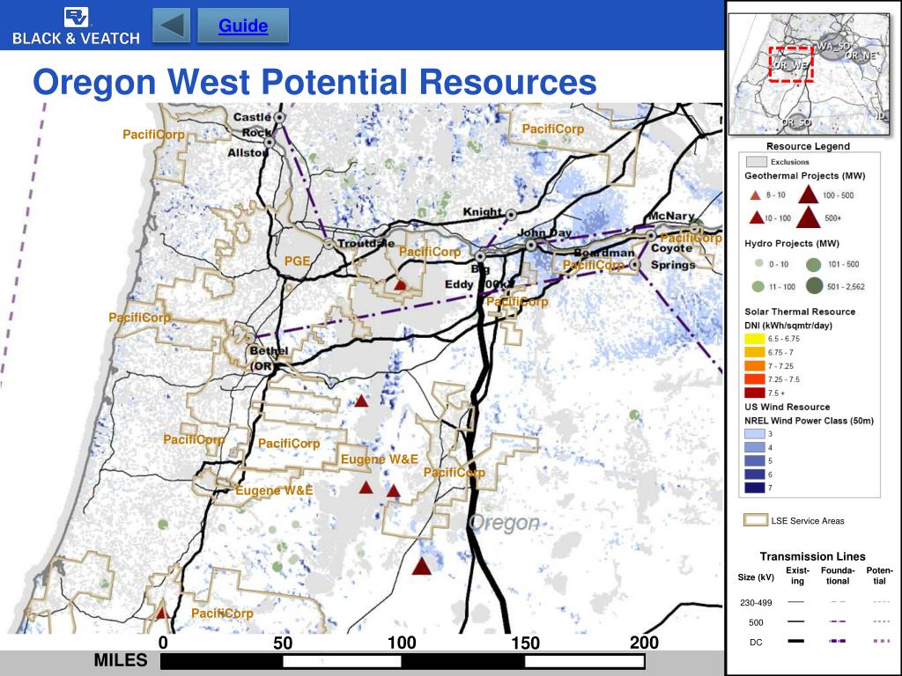Click the OR_SO region in overview map

click(796, 122)
